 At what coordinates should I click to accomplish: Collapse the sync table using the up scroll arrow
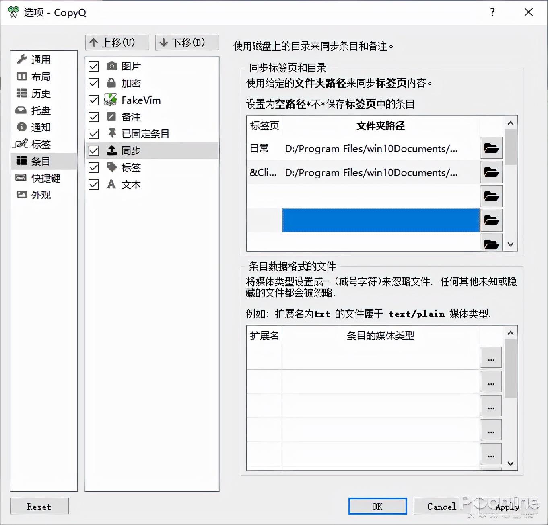coord(510,123)
